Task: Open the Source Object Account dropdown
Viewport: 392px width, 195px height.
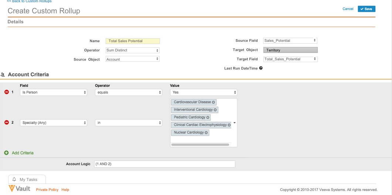Action: 132,59
